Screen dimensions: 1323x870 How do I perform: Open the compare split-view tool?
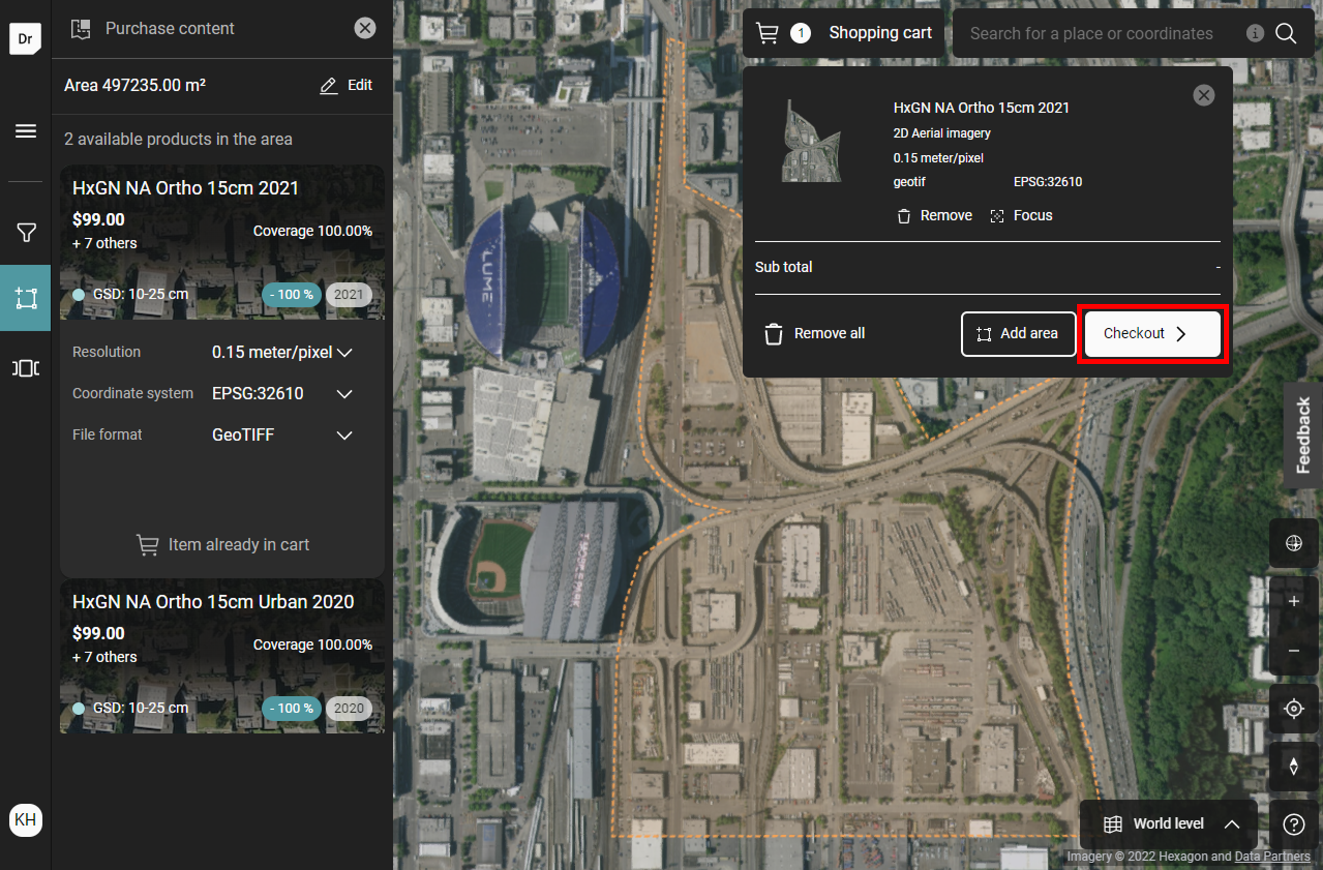[x=26, y=368]
